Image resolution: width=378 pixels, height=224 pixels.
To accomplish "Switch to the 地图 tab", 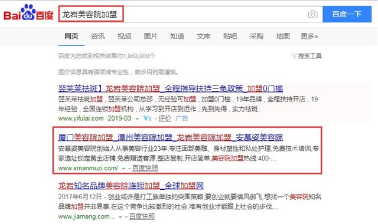I will (x=283, y=36).
